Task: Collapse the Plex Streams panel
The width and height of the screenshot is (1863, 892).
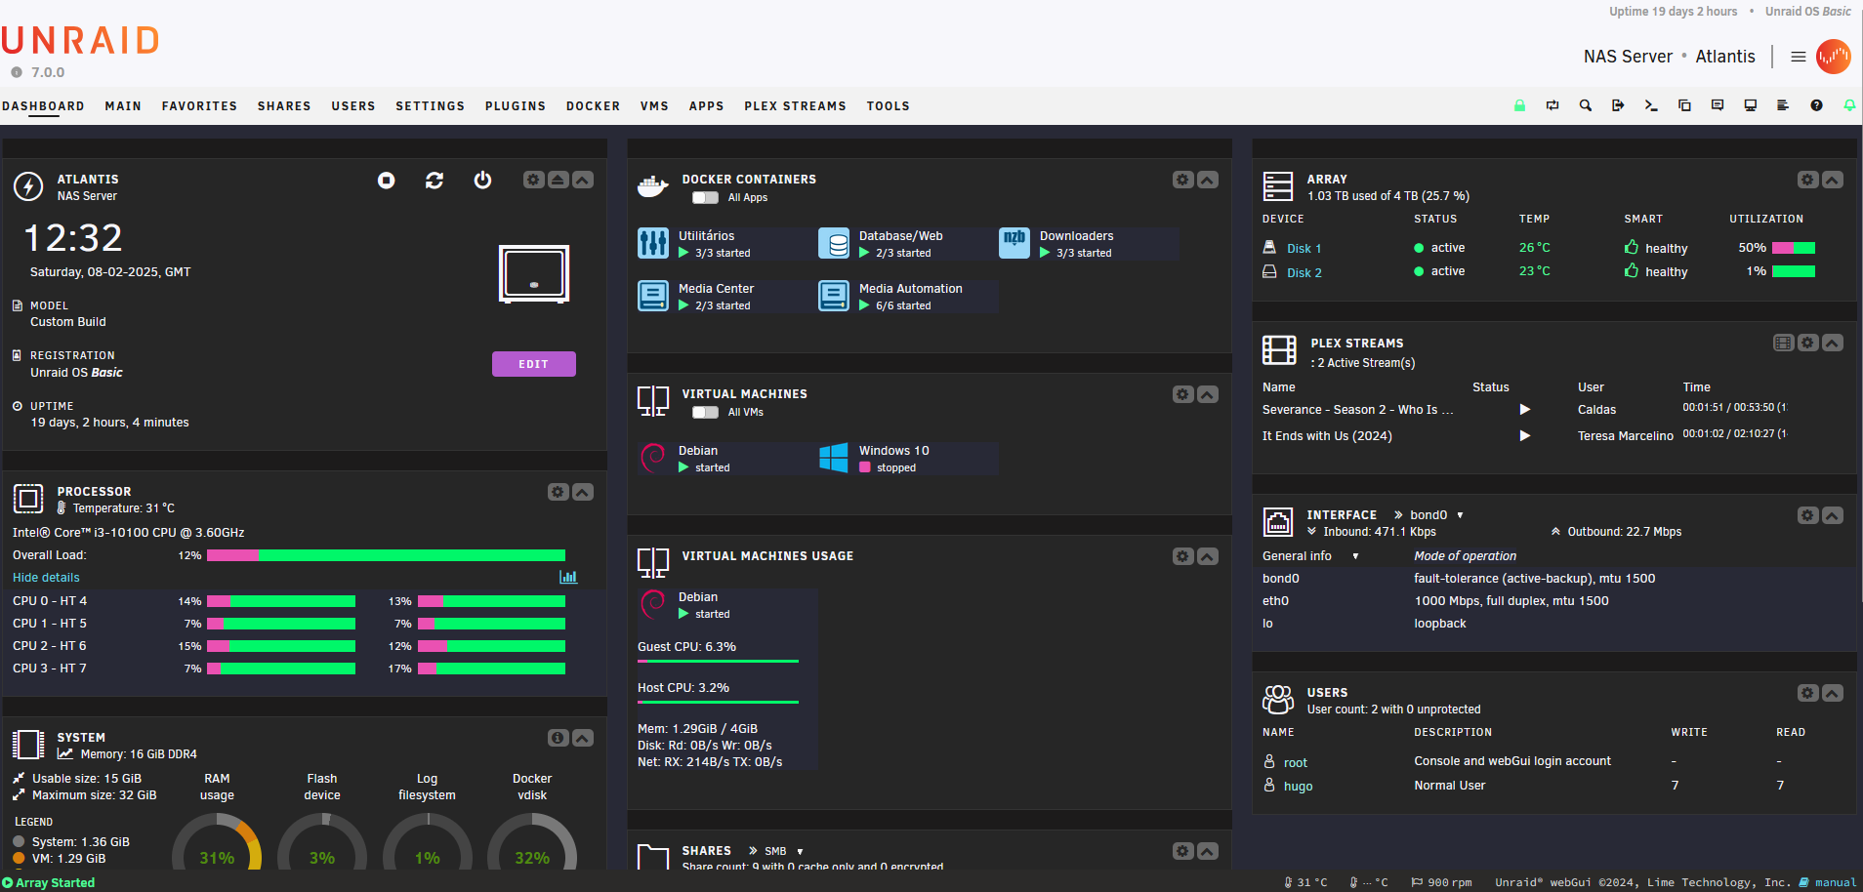Action: pos(1833,343)
